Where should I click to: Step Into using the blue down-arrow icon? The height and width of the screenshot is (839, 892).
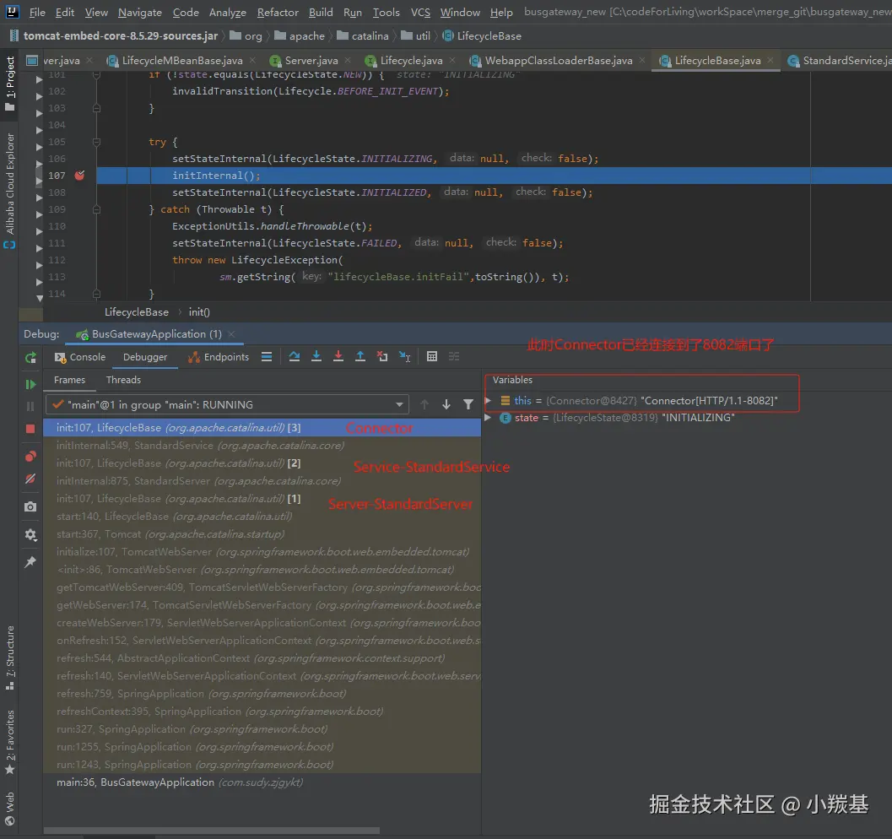(x=316, y=357)
